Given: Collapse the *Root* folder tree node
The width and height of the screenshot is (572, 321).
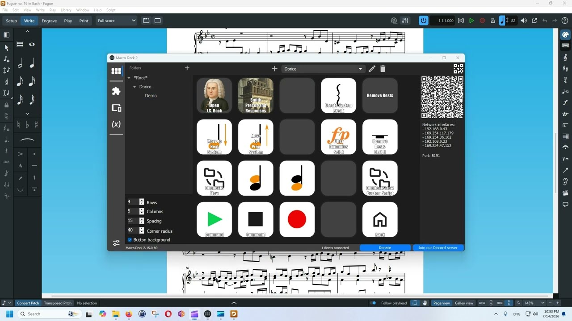Looking at the screenshot, I should click(129, 78).
